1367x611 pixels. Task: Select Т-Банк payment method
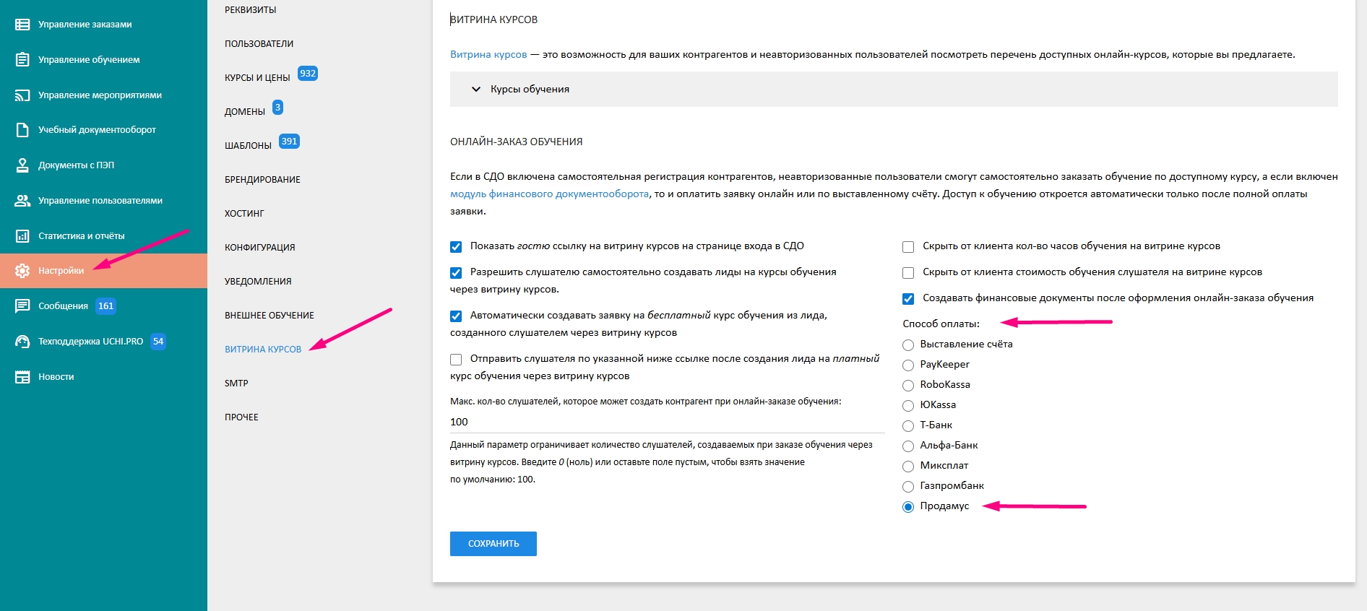pyautogui.click(x=908, y=426)
